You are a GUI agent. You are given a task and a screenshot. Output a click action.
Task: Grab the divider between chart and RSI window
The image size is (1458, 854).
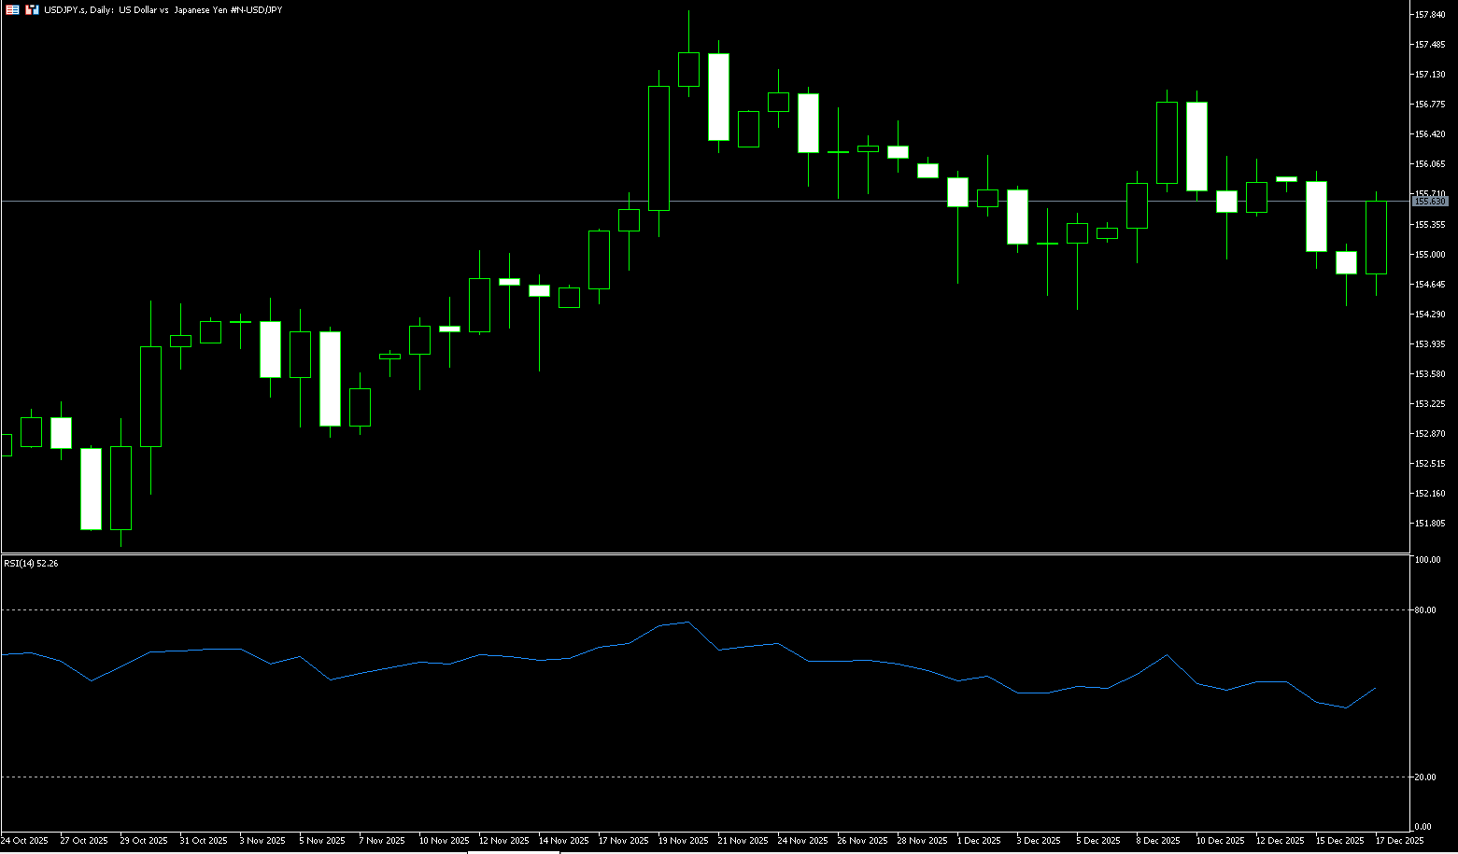701,553
